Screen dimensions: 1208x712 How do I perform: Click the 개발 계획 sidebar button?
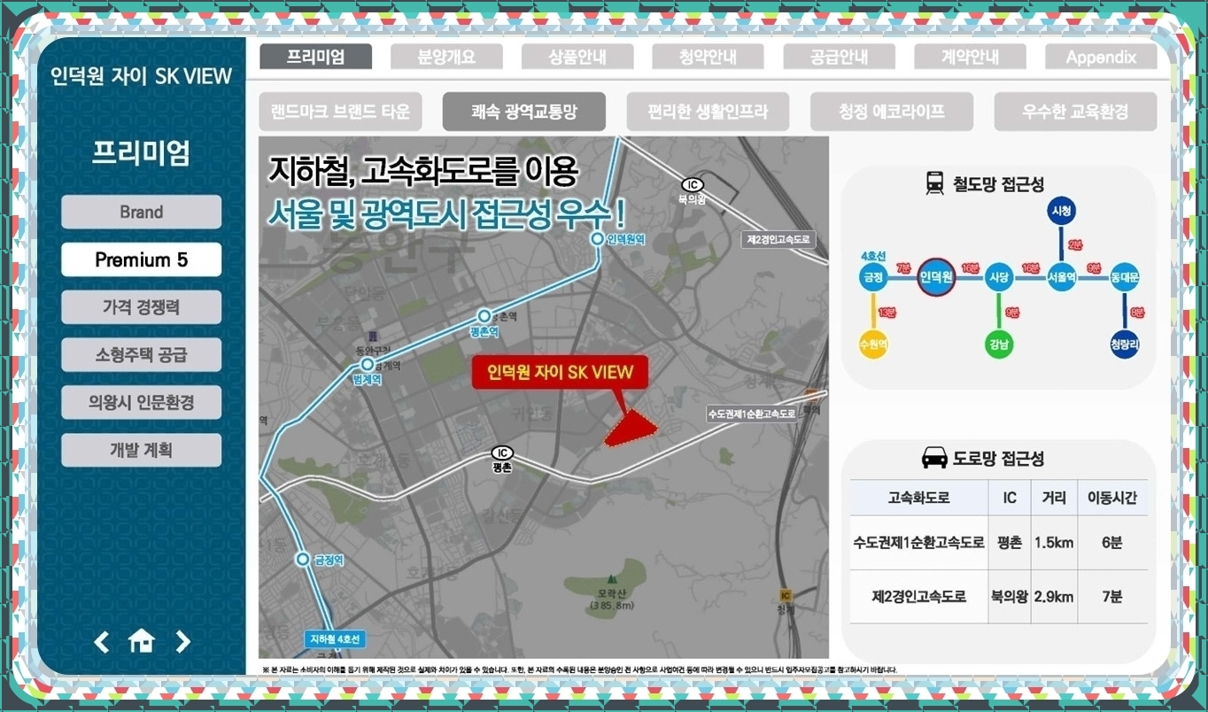coord(142,450)
